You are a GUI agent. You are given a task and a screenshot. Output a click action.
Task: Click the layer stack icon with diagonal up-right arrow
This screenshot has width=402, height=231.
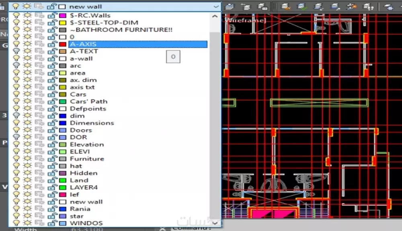335,6
